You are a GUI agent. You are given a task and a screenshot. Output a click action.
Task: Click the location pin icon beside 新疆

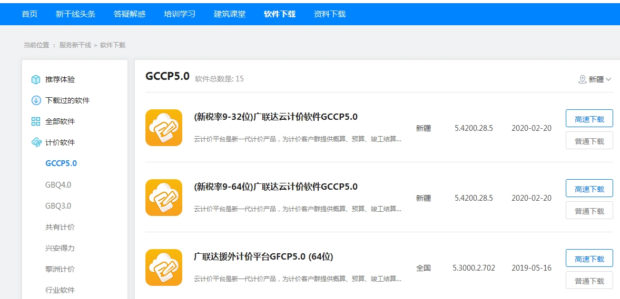click(582, 80)
